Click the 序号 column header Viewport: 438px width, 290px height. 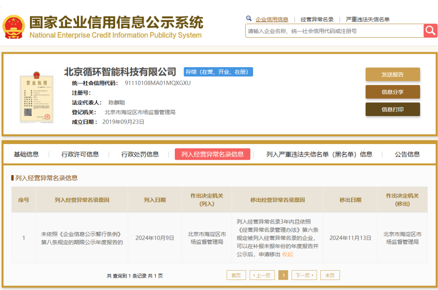coord(24,200)
